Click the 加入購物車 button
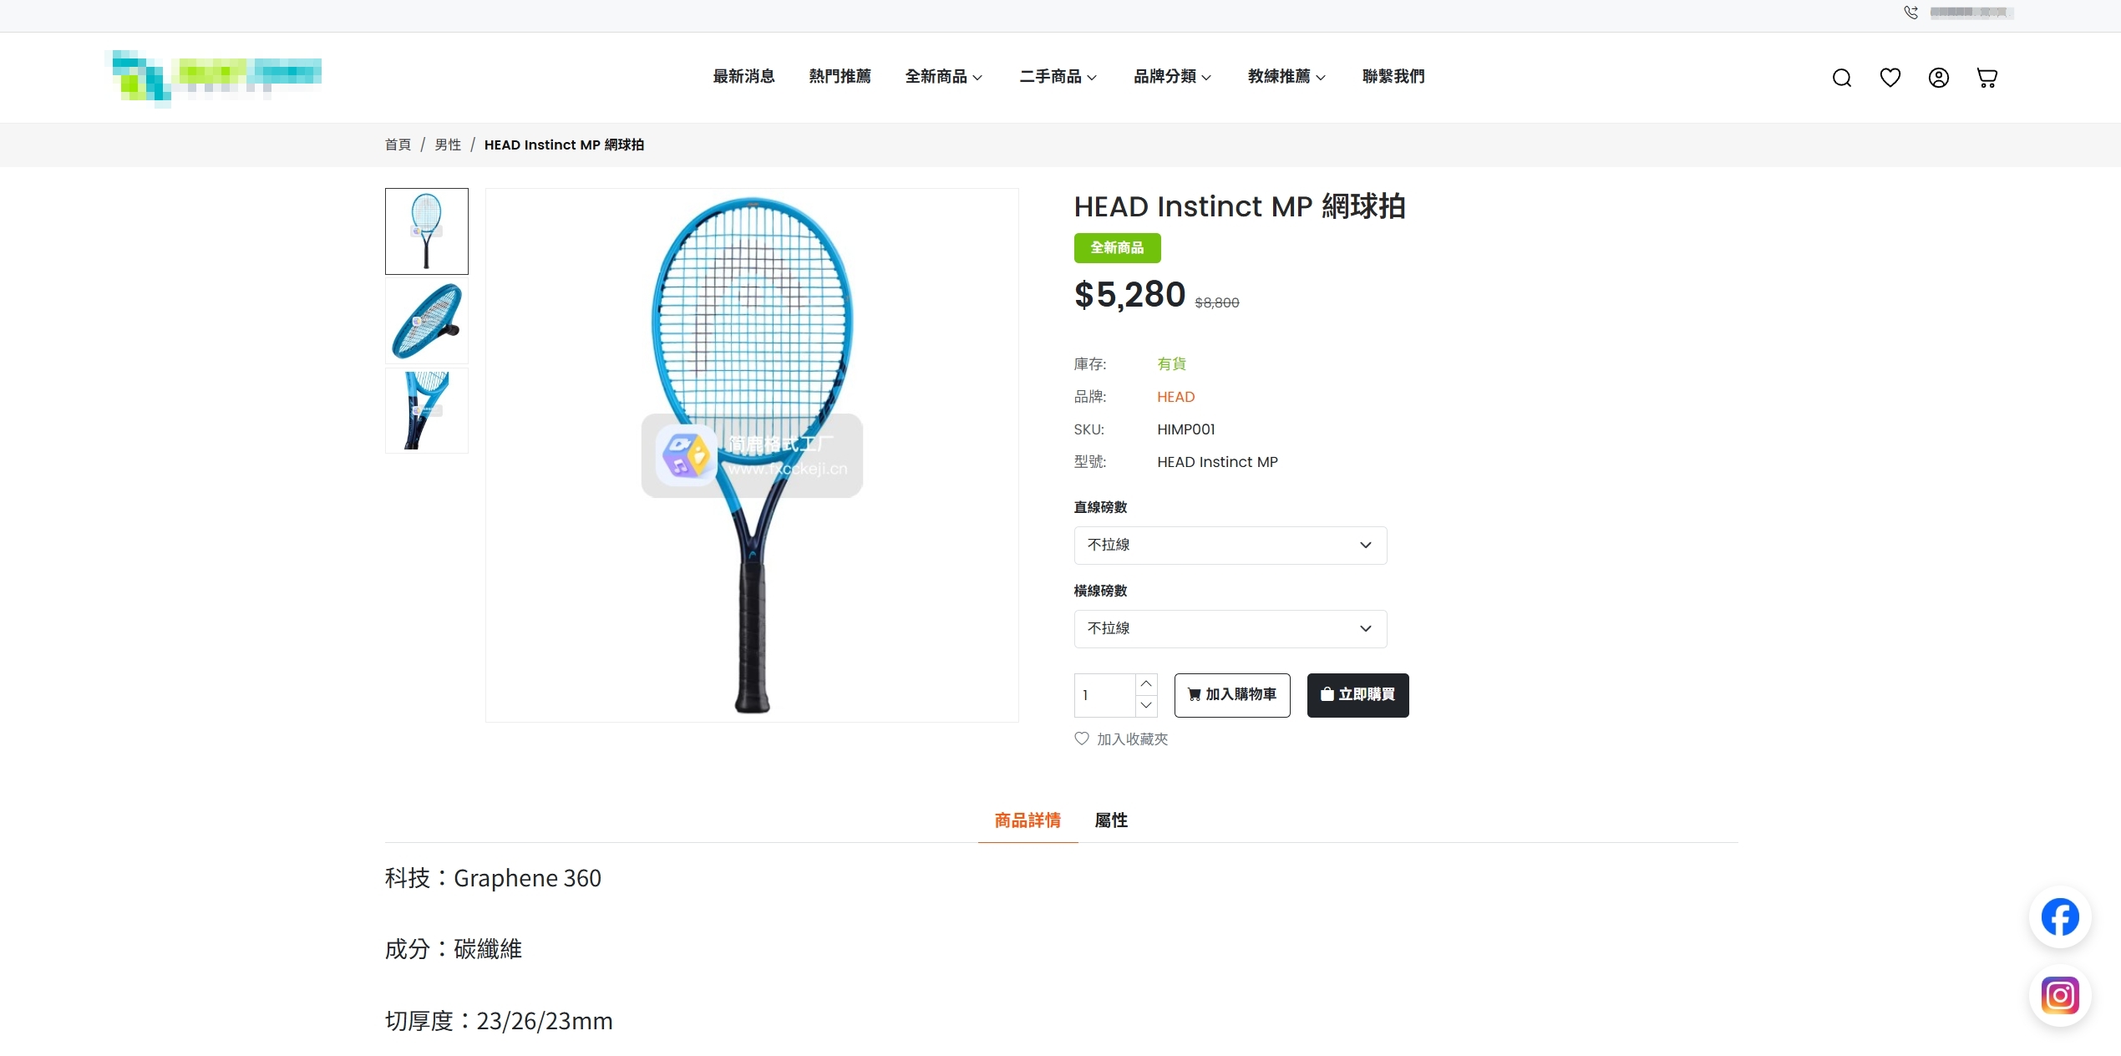Viewport: 2121px width, 1056px height. [1232, 695]
